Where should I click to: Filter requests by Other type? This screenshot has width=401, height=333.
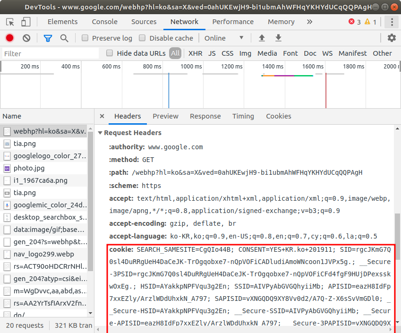(x=382, y=53)
